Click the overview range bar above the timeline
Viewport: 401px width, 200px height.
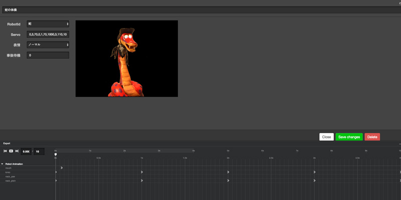tap(124, 151)
